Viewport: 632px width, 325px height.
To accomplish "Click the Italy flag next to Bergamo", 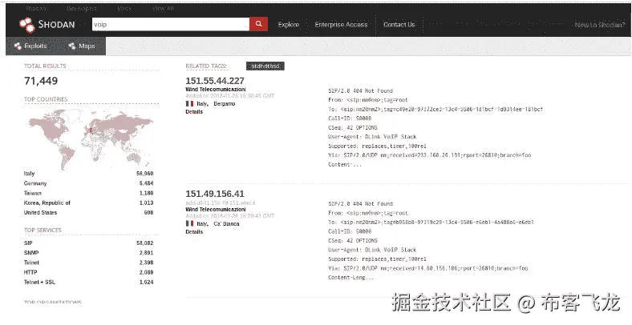I will pyautogui.click(x=189, y=104).
